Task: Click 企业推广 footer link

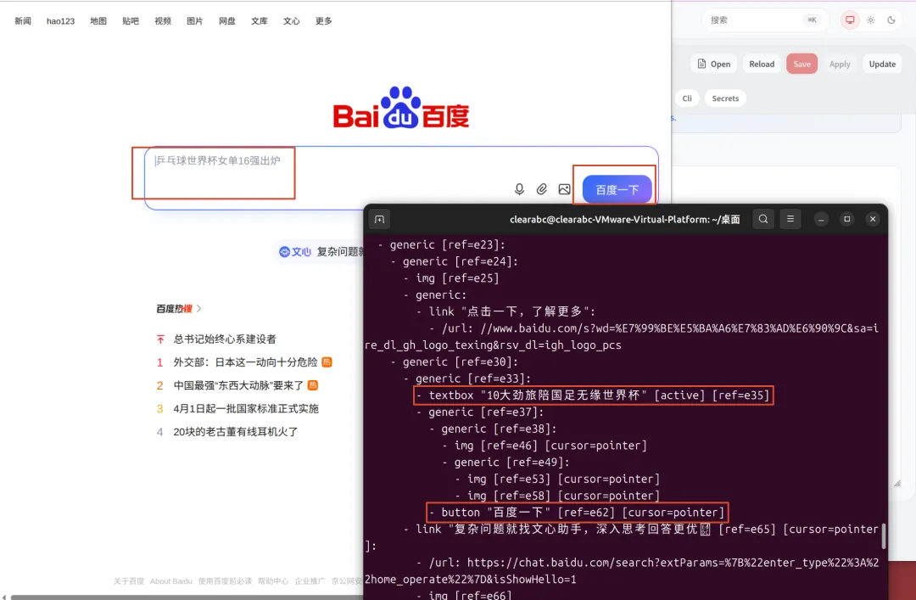Action: (x=310, y=580)
